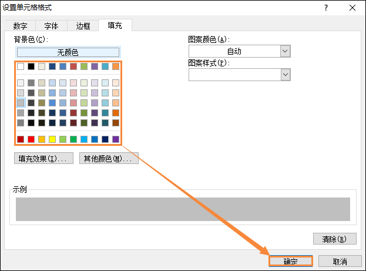Click the gray 示例 preview area
The width and height of the screenshot is (366, 271).
point(183,209)
